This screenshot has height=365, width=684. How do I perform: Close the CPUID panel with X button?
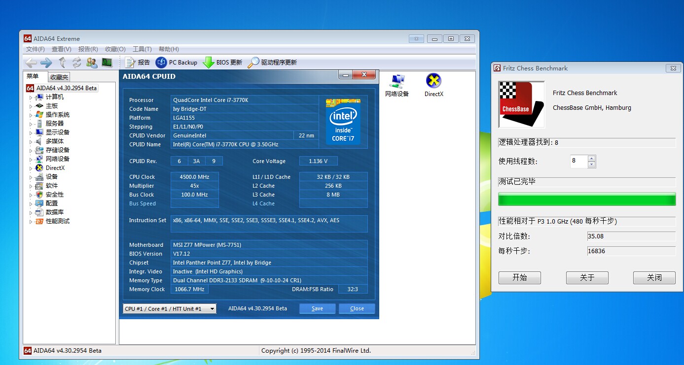[364, 75]
